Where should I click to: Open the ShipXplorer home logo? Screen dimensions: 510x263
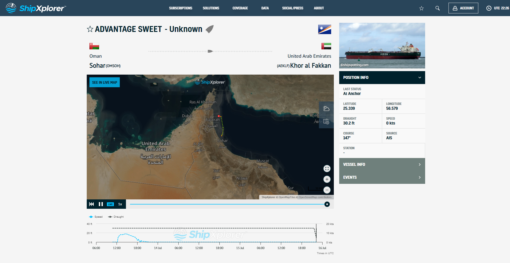click(36, 8)
